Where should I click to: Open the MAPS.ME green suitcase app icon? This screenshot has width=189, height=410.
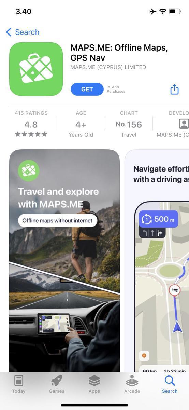(x=36, y=69)
